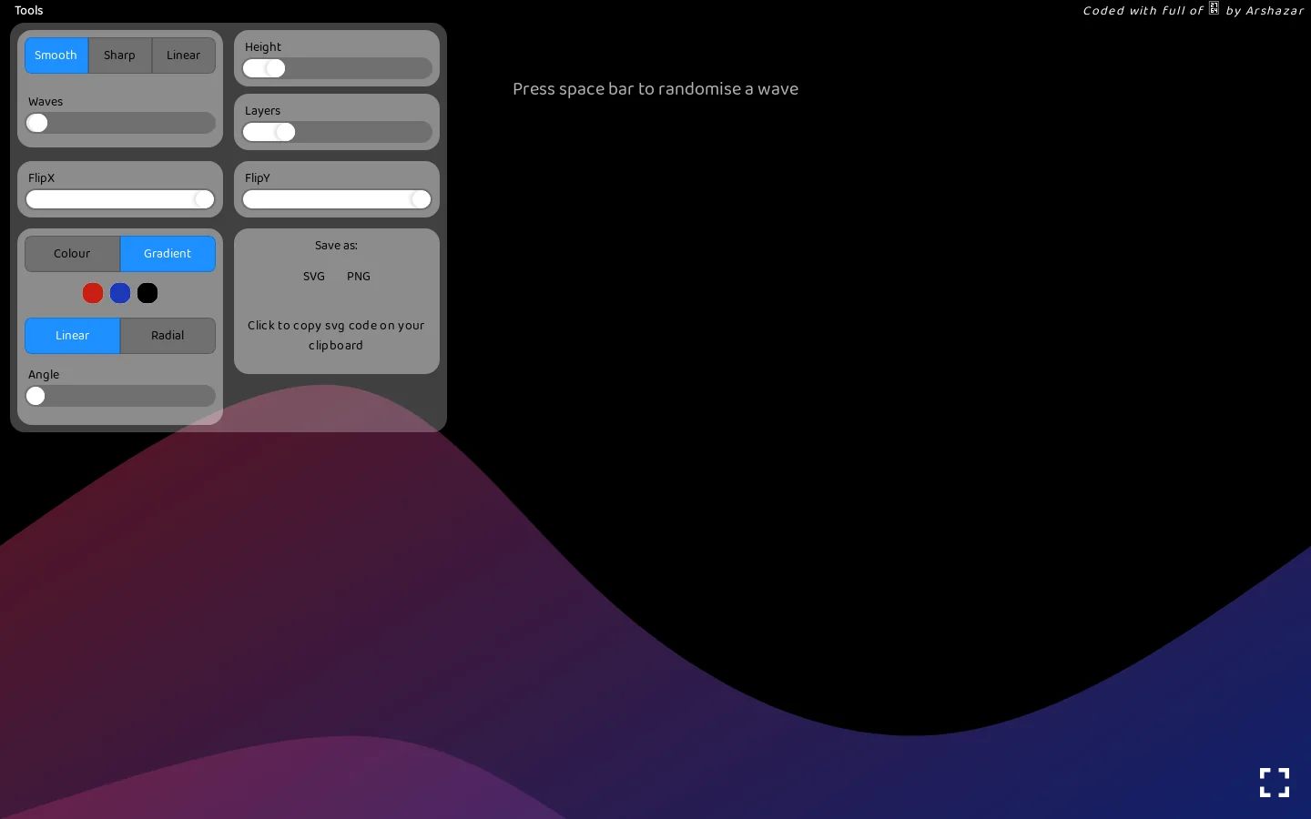The height and width of the screenshot is (819, 1311).
Task: Click the 'by Arshazar' credit text
Action: [1265, 11]
